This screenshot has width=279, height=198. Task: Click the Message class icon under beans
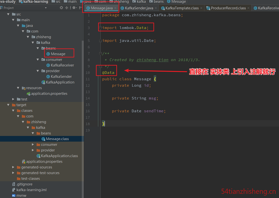(48, 54)
